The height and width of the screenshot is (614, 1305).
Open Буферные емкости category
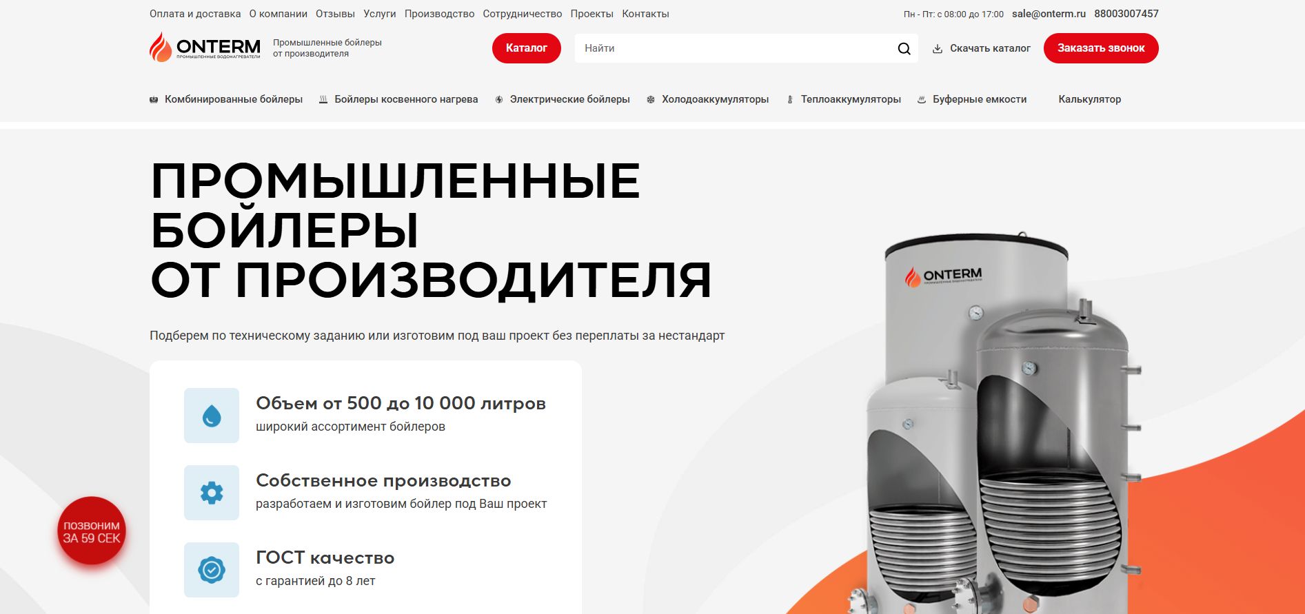coord(980,99)
